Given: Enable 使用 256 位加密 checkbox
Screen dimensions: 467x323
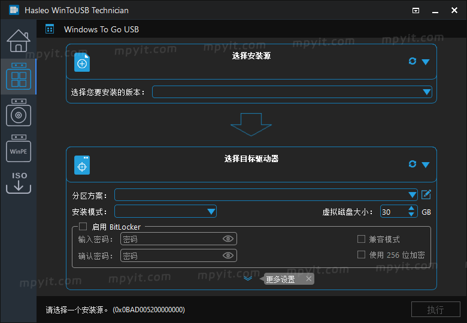Looking at the screenshot, I should 361,255.
